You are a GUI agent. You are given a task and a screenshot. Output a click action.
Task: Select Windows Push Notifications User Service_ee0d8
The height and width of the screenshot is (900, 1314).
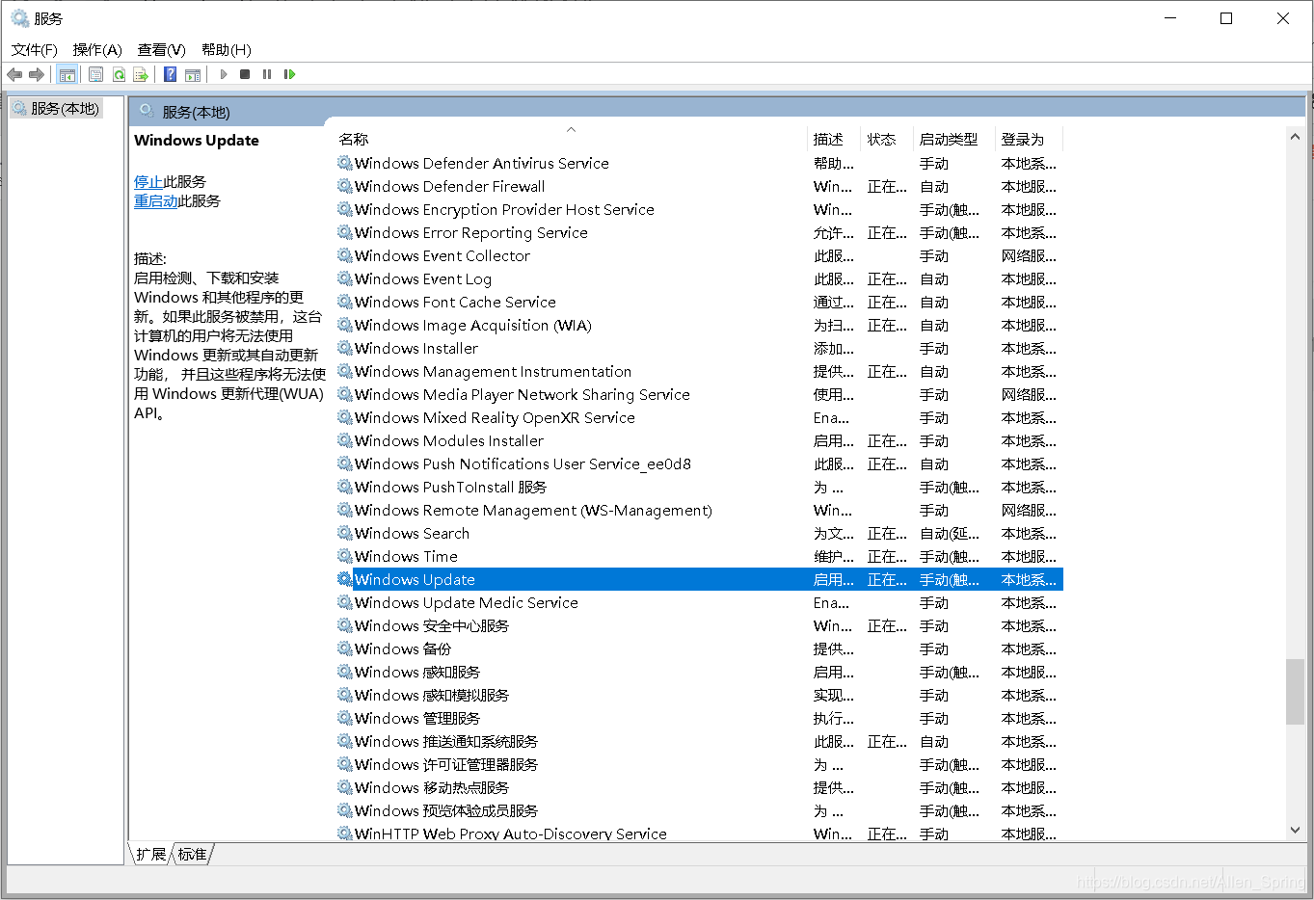tap(699, 463)
